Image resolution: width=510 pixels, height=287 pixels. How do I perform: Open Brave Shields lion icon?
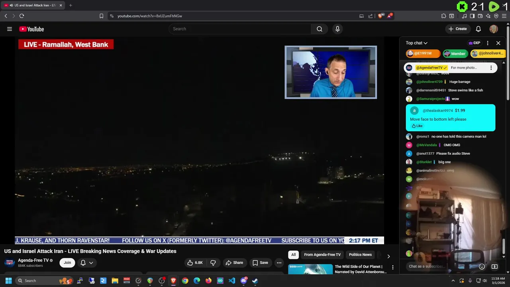pyautogui.click(x=381, y=16)
